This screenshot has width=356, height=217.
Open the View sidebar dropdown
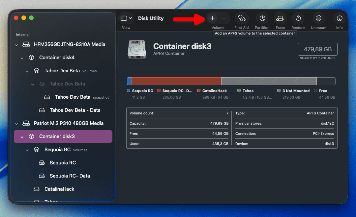[x=126, y=18]
